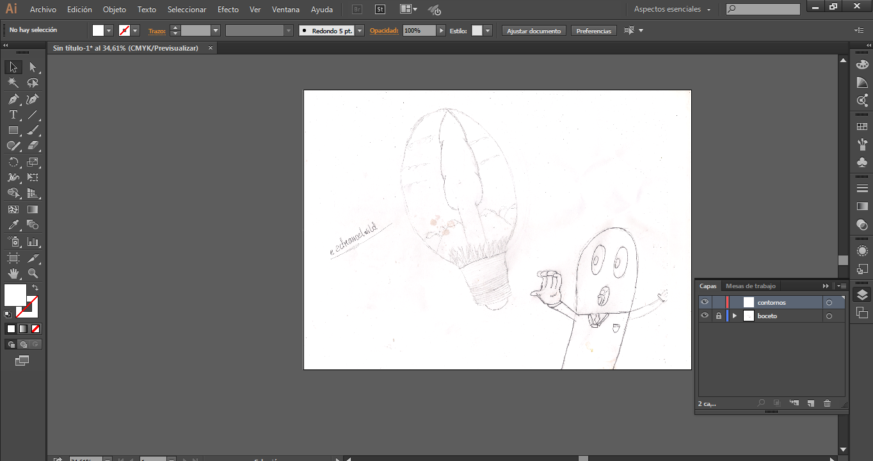Select the Pen tool in the toolbox

pos(13,99)
